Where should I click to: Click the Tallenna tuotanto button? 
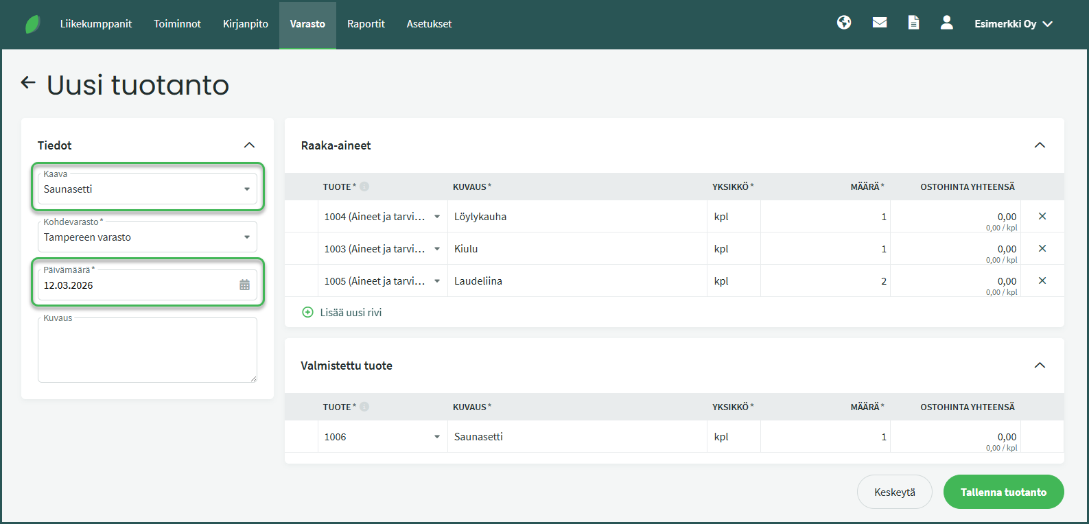pyautogui.click(x=1003, y=492)
